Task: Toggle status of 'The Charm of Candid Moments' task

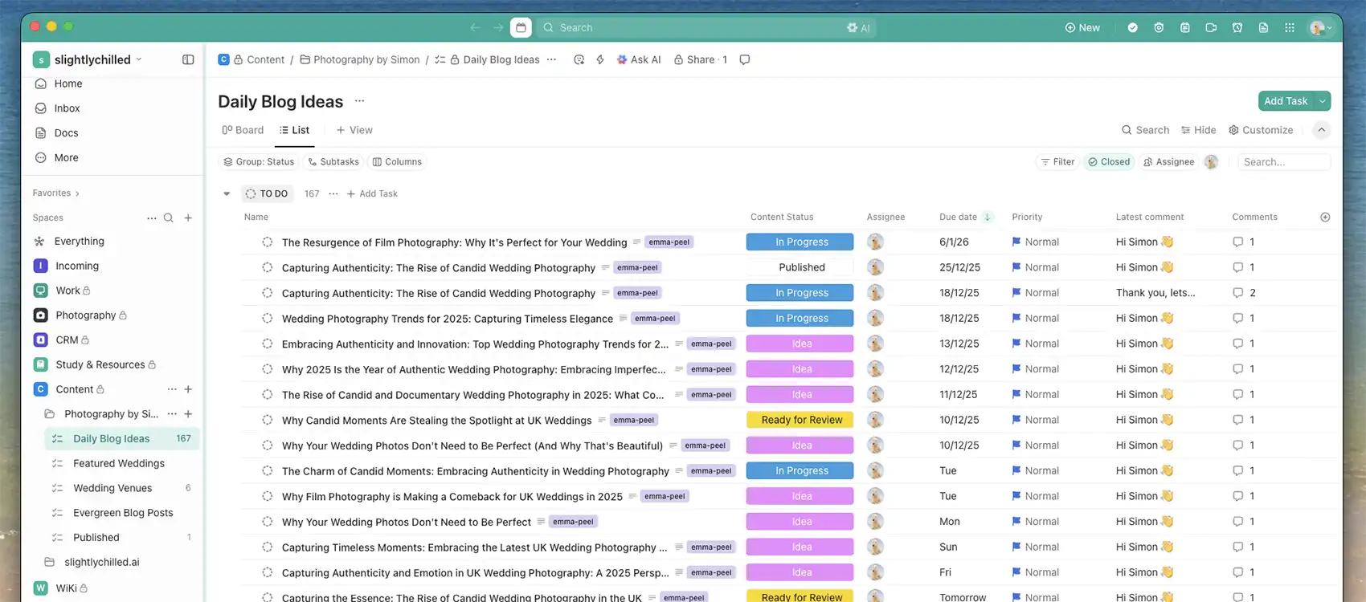Action: click(x=268, y=470)
